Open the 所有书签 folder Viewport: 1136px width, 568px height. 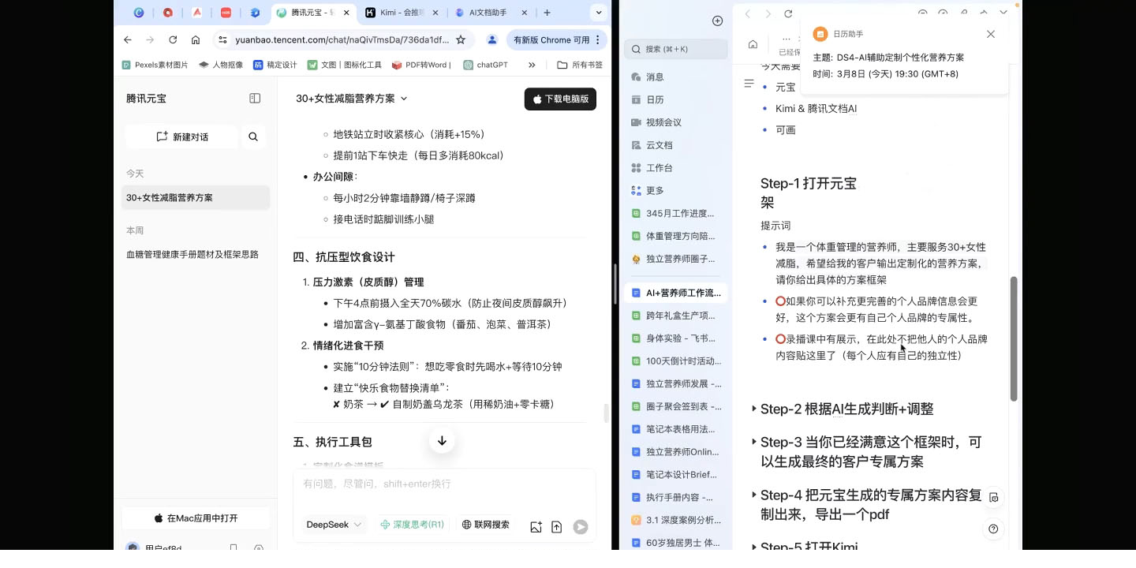tap(580, 65)
